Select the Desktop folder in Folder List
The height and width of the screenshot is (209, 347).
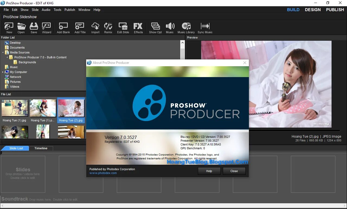pyautogui.click(x=15, y=43)
